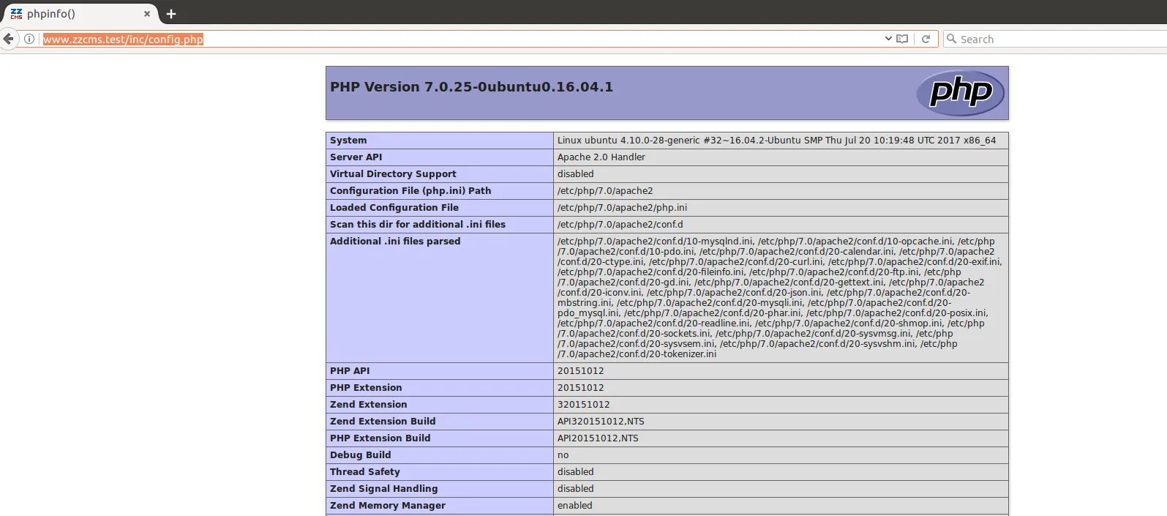Screen dimensions: 1167x516
Task: Click the System row Linux ubuntu value
Action: tap(776, 141)
